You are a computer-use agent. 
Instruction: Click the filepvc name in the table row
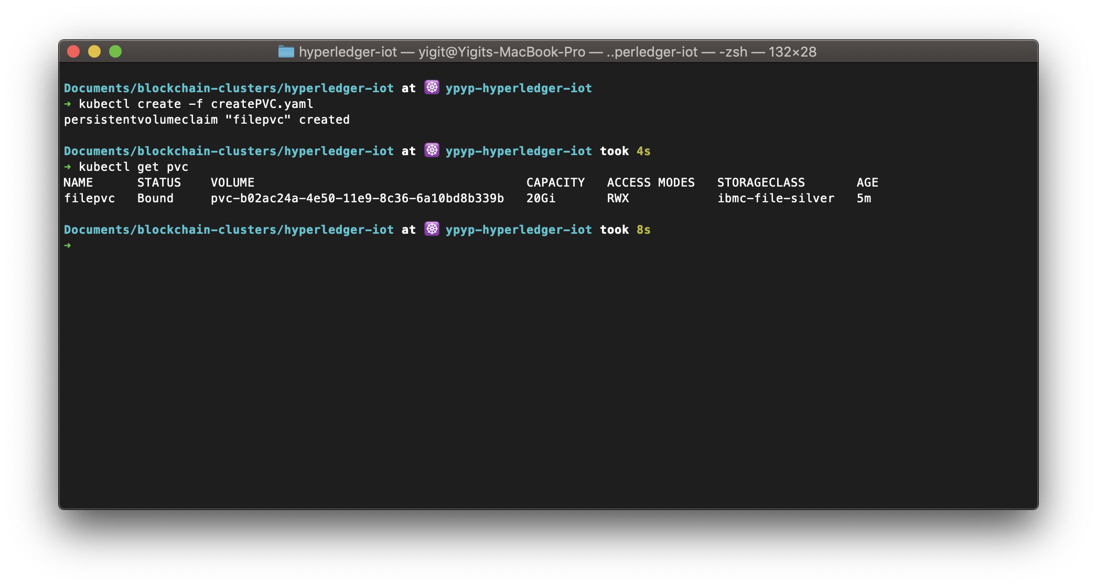tap(89, 198)
